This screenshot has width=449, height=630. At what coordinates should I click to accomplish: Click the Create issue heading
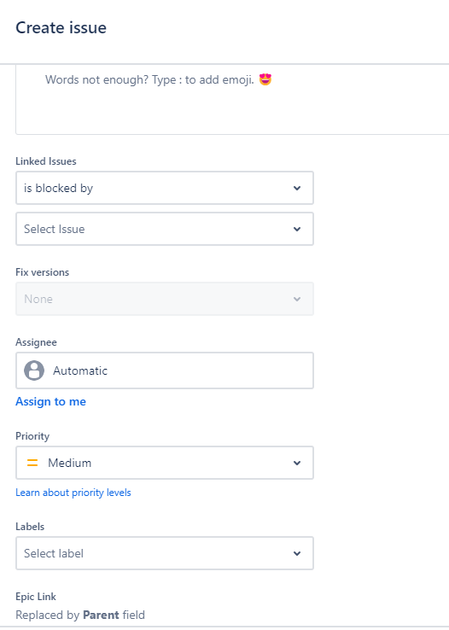pyautogui.click(x=61, y=27)
